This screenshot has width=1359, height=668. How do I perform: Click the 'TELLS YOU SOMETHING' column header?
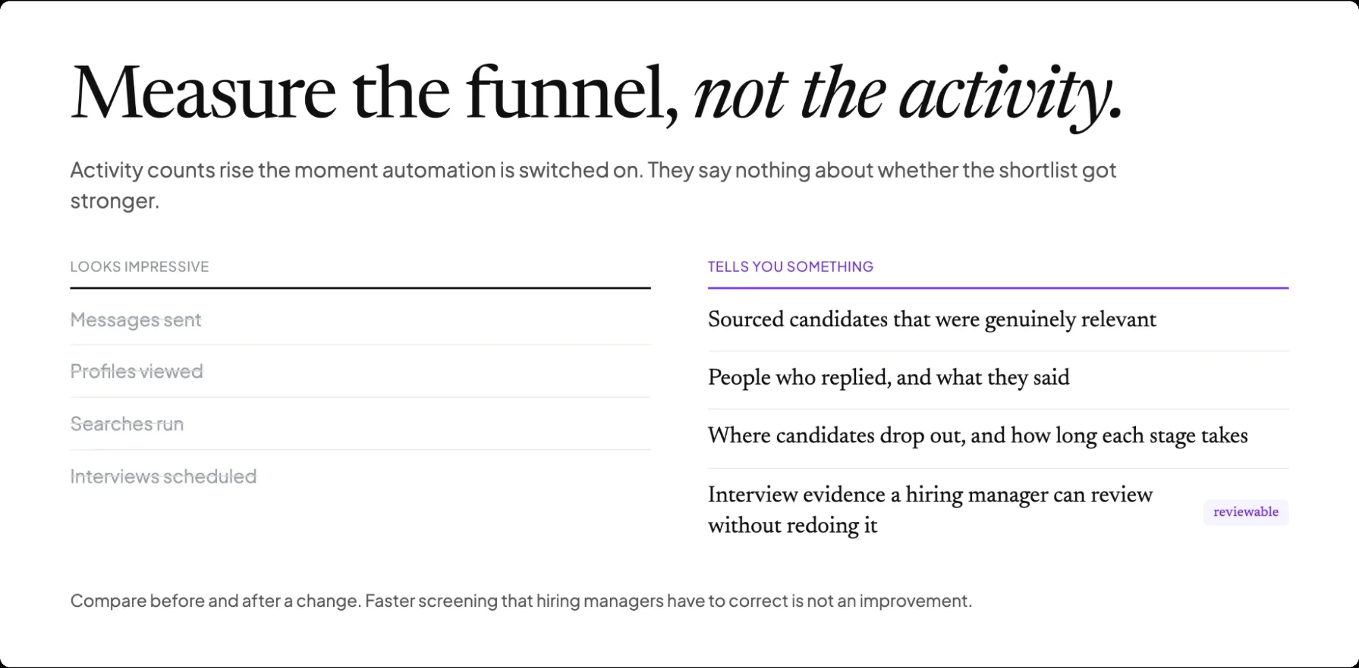tap(791, 266)
